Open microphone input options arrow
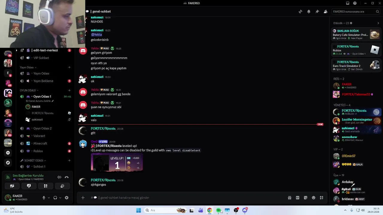 pyautogui.click(x=49, y=198)
